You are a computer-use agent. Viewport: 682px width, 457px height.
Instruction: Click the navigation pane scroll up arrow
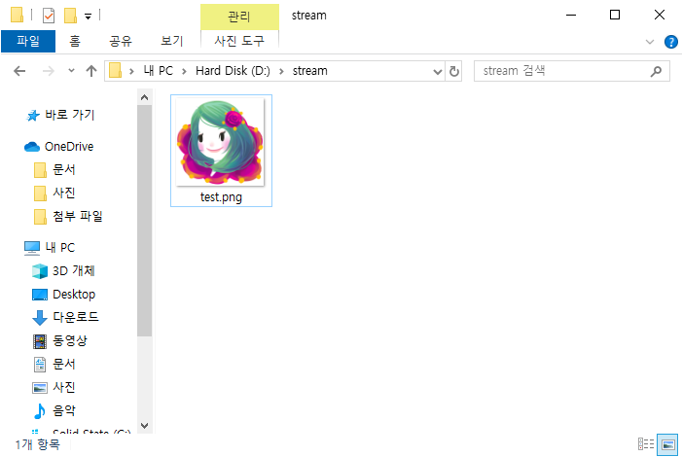tap(144, 97)
